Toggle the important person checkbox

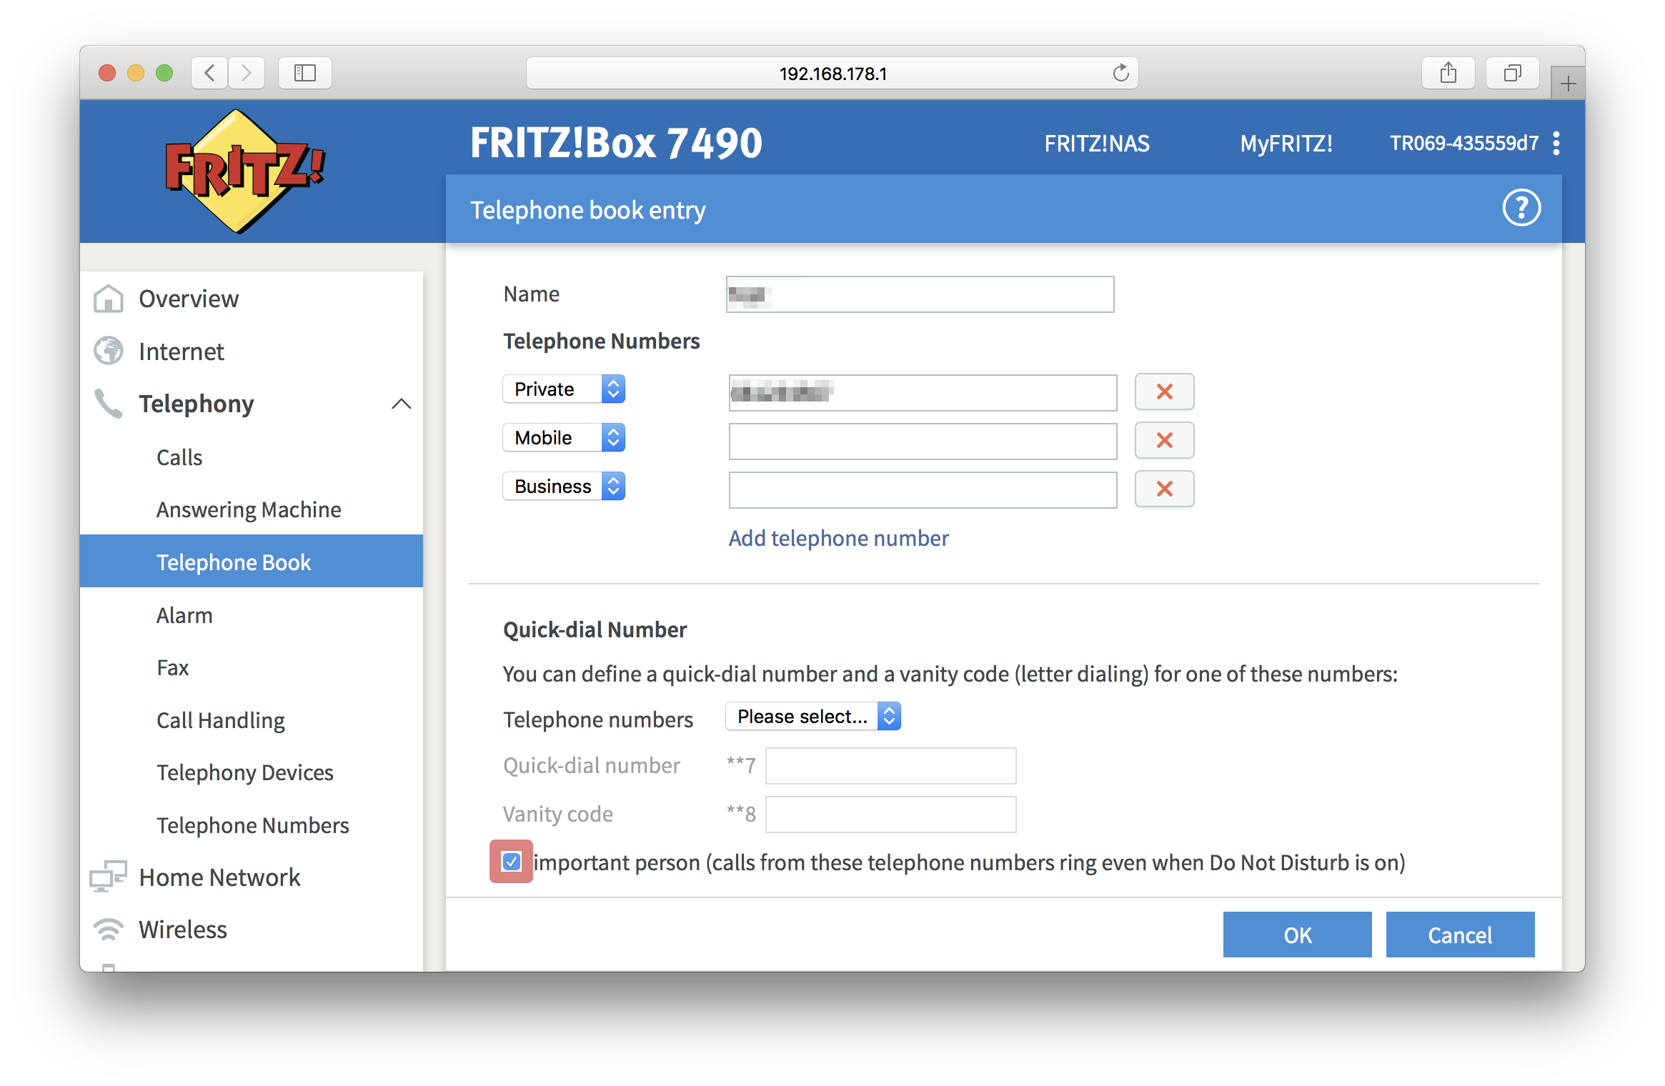511,862
